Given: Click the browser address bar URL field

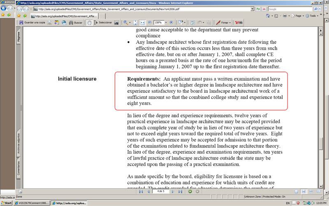Looking at the screenshot, I should [x=144, y=9].
